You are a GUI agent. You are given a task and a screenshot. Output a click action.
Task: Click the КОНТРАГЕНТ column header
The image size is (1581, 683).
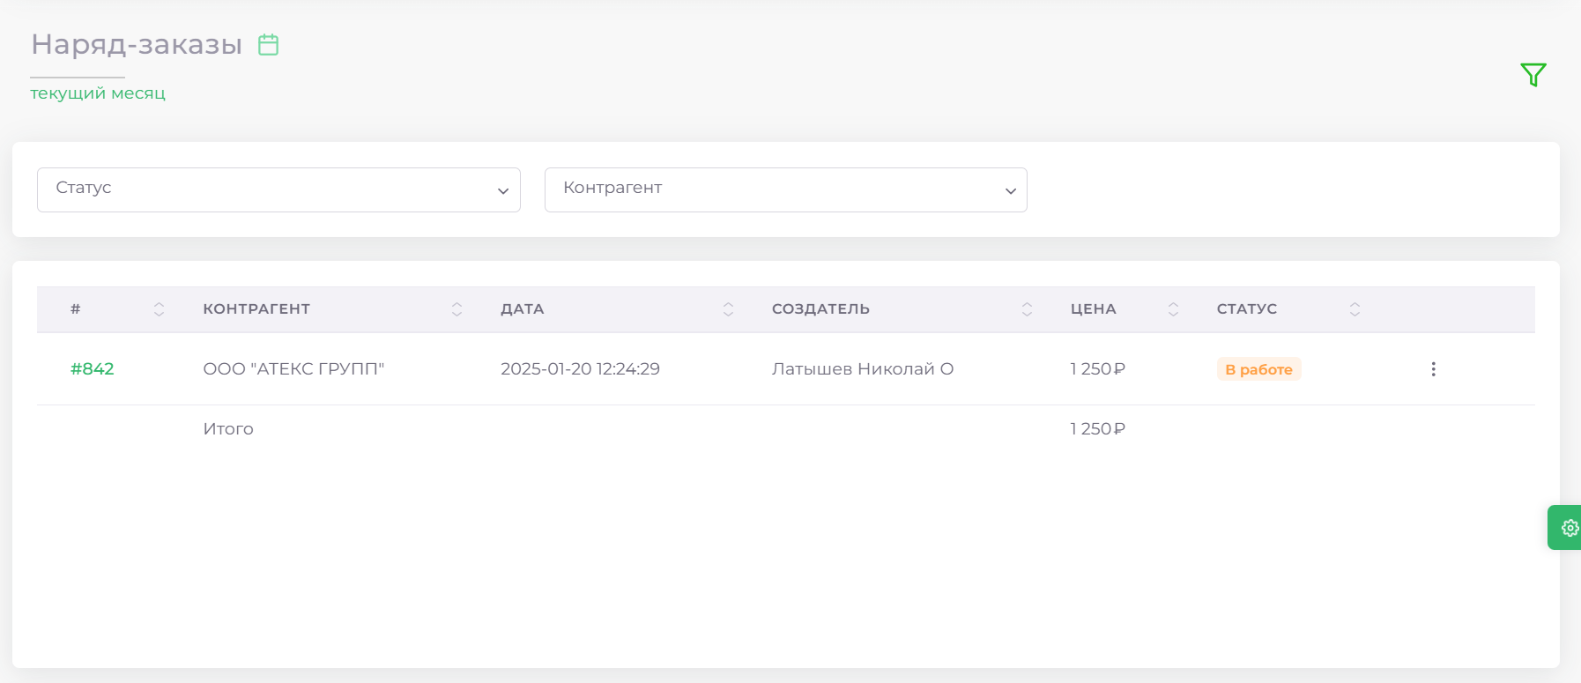256,309
